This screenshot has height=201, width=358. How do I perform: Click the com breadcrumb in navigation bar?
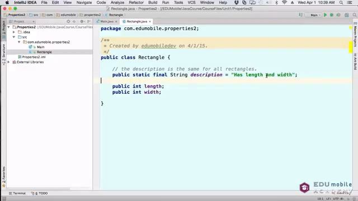point(47,15)
